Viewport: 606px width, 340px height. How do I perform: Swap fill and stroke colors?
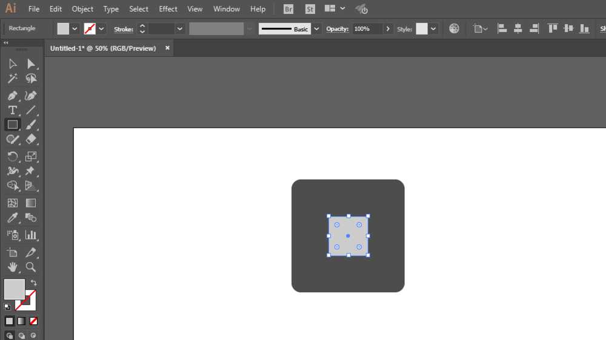33,283
